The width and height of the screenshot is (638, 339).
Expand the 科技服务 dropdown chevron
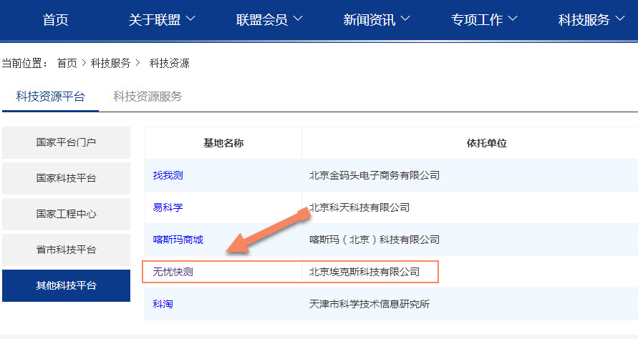click(x=620, y=19)
